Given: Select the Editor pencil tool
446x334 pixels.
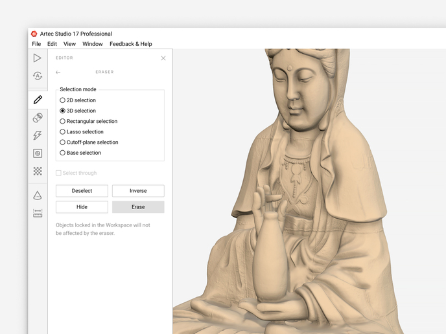Looking at the screenshot, I should (x=38, y=100).
